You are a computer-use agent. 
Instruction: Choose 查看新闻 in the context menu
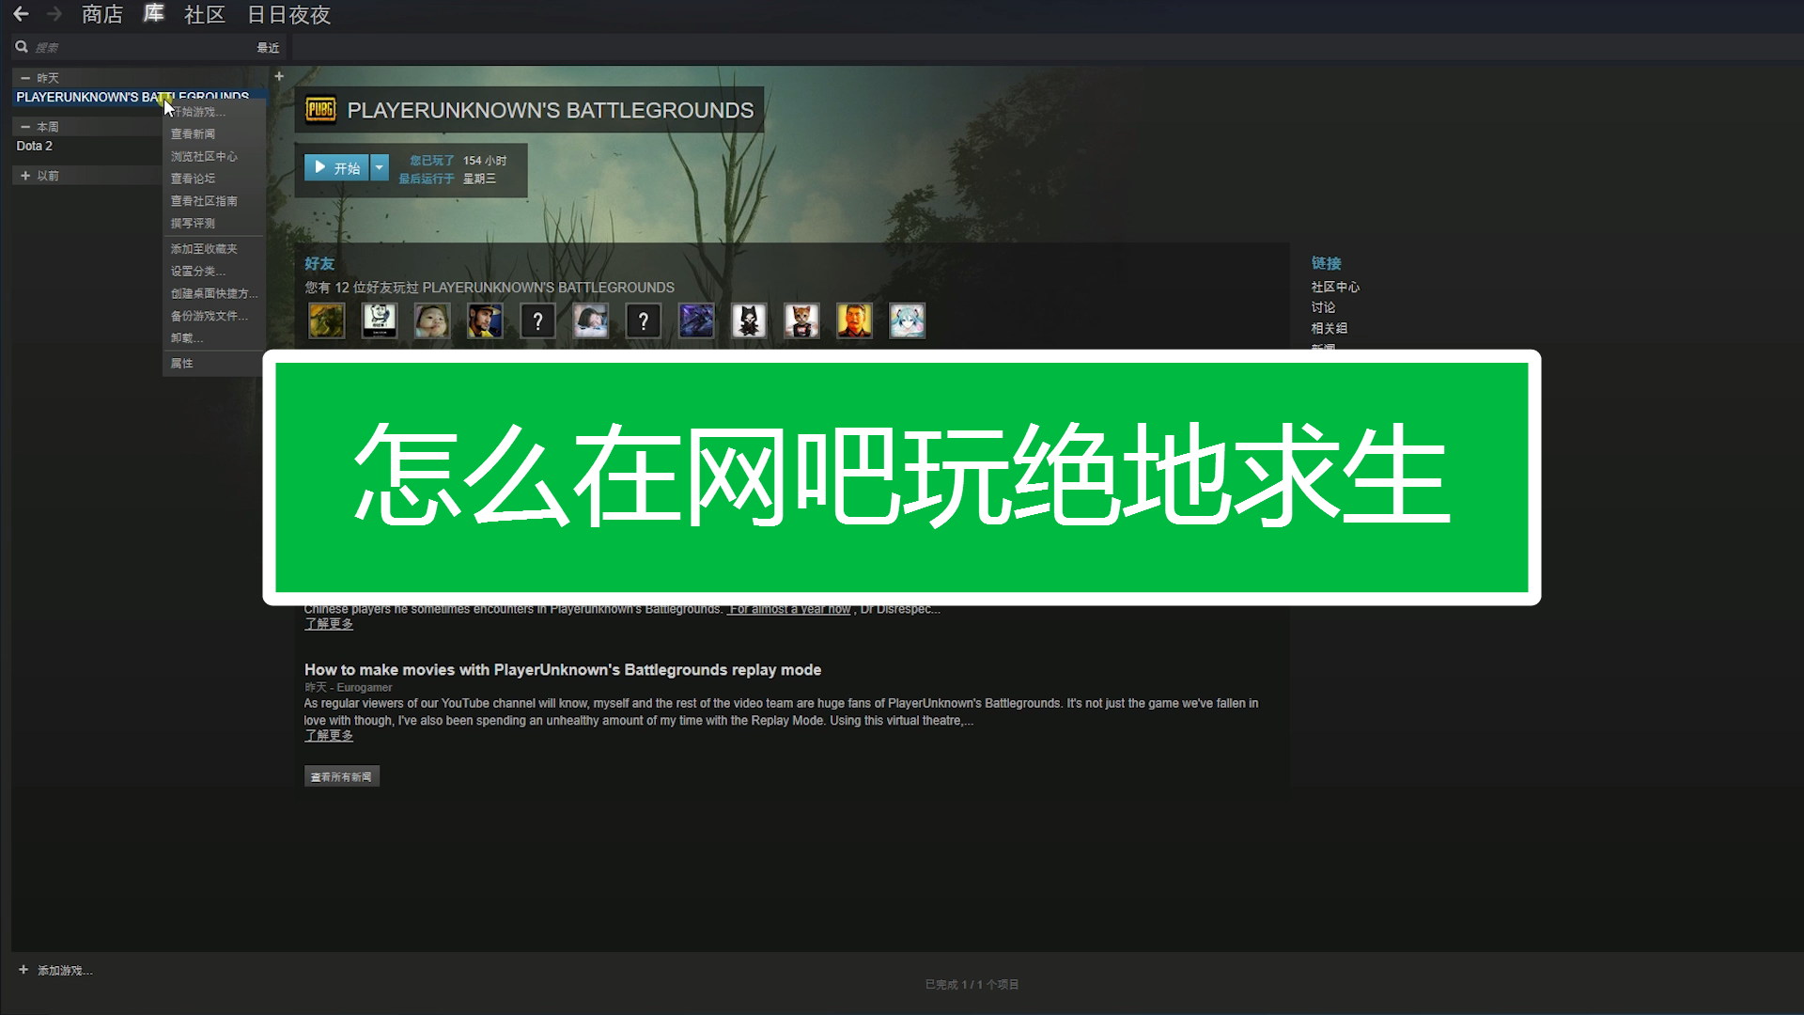(x=214, y=134)
